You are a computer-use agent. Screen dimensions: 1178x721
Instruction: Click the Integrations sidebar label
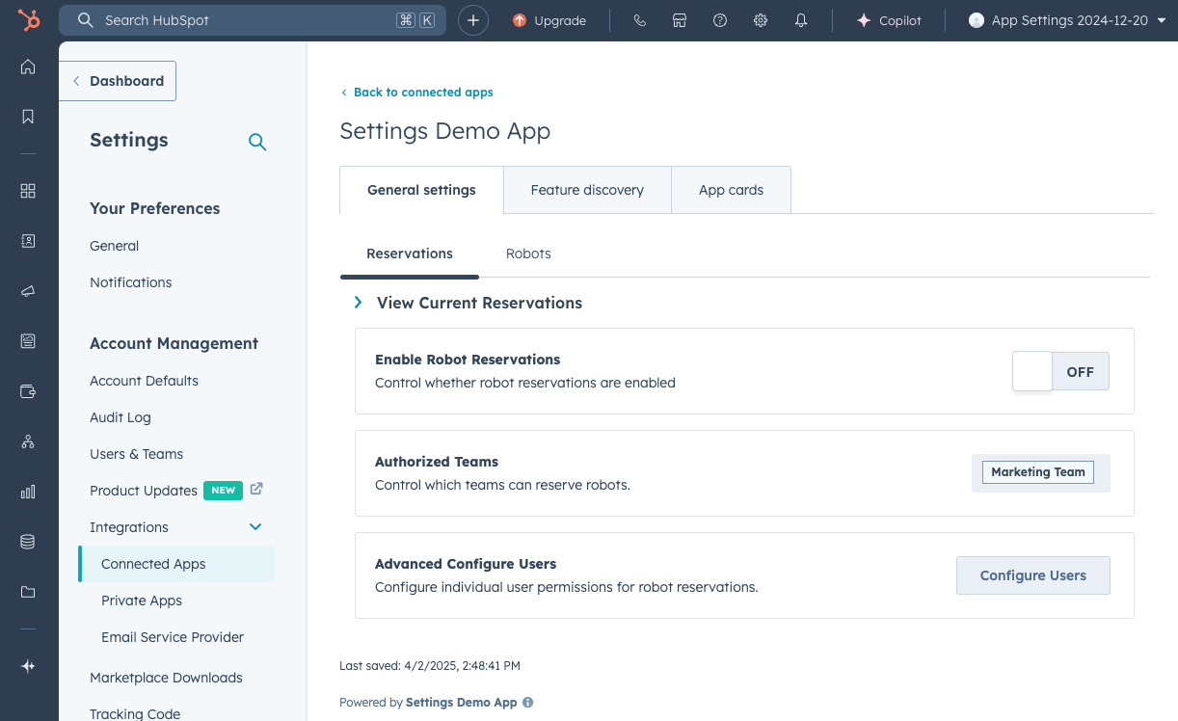(x=129, y=527)
